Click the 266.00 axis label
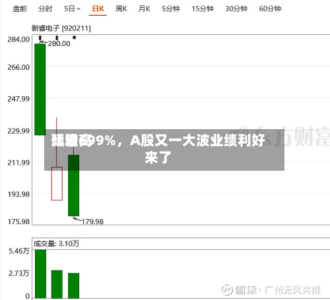This screenshot has width=330, height=300. (x=18, y=67)
